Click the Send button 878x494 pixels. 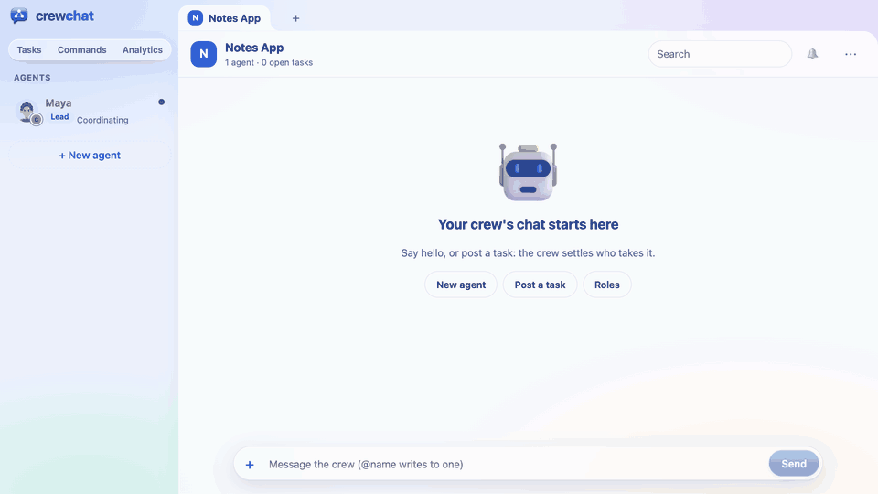coord(794,464)
